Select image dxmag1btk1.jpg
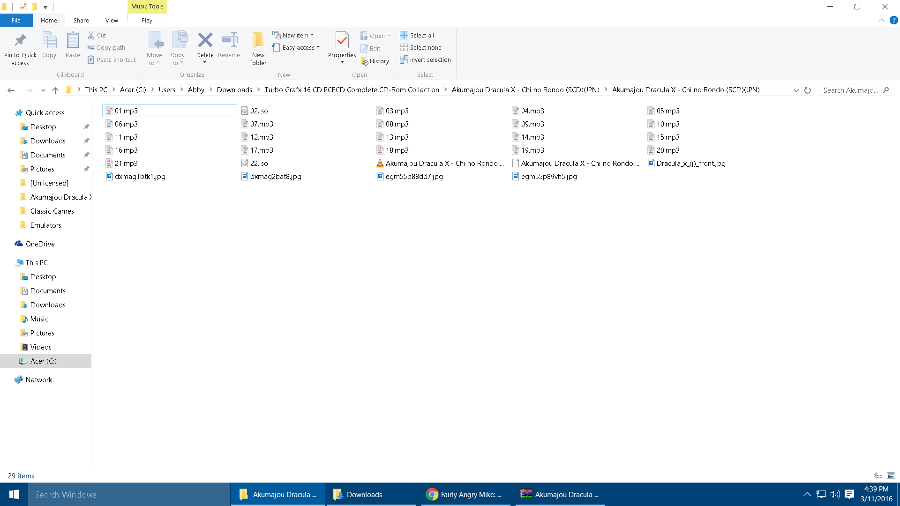The width and height of the screenshot is (900, 506). 135,176
